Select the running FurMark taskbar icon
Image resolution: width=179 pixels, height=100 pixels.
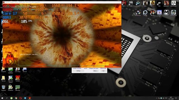(30, 98)
